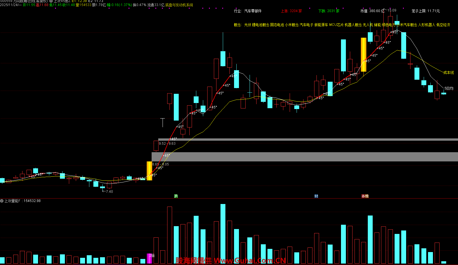The image size is (458, 265).
Task: Select the 低空经济 concept tag
Action: click(443, 25)
